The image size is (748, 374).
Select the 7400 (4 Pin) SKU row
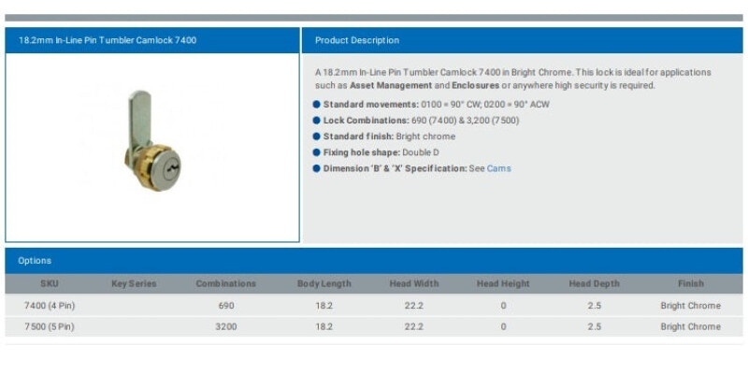point(49,306)
